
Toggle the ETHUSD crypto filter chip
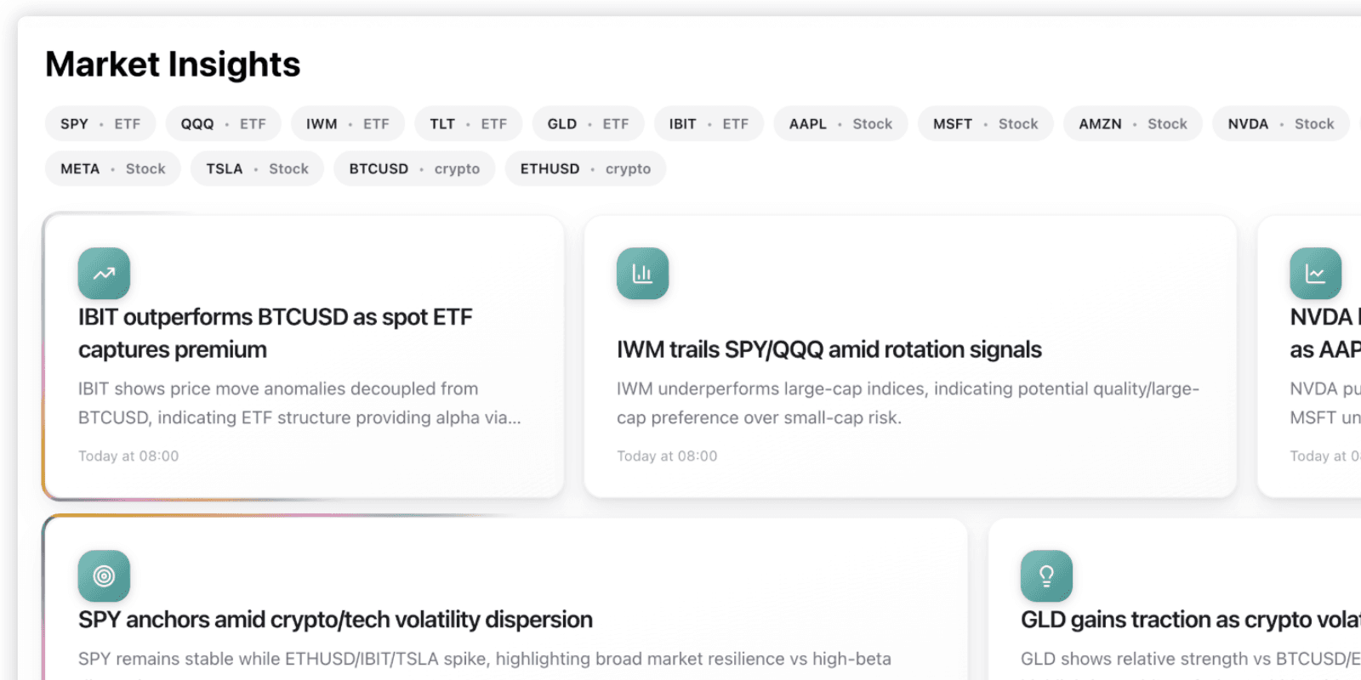point(585,168)
